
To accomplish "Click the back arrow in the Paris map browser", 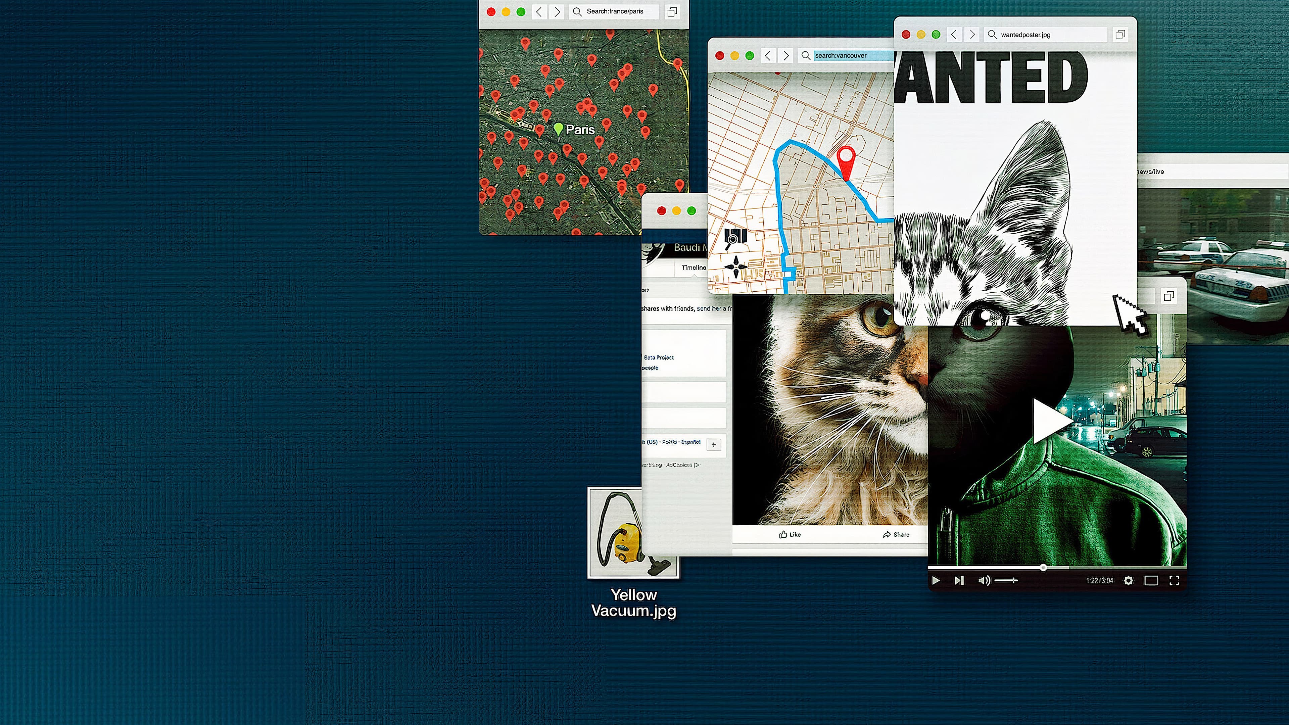I will point(539,11).
